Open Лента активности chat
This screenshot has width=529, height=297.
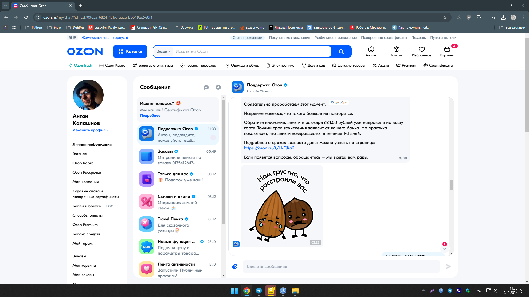[178, 269]
